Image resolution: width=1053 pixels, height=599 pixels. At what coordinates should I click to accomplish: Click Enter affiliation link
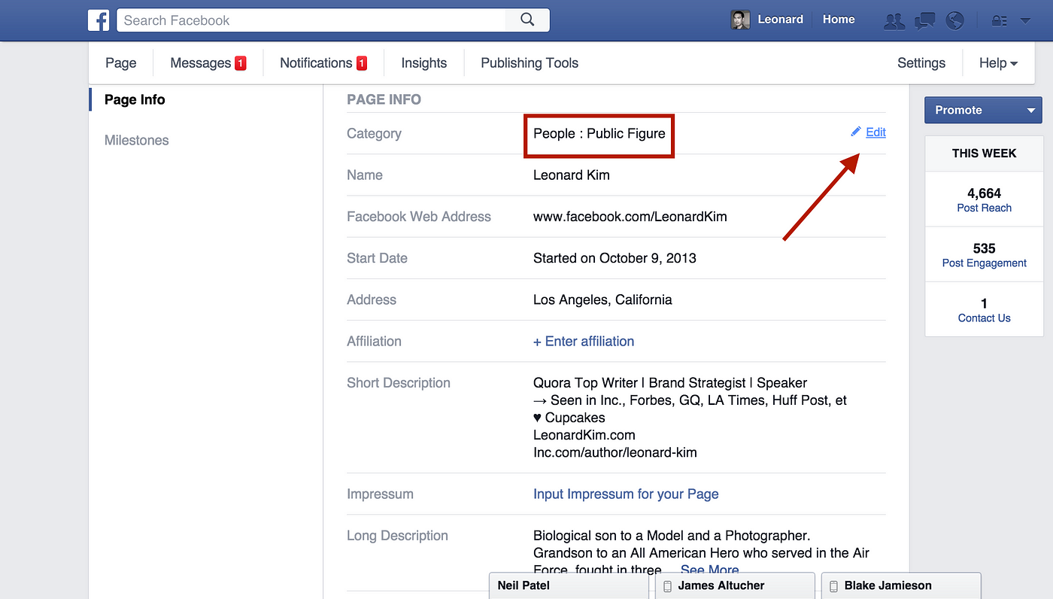click(584, 341)
